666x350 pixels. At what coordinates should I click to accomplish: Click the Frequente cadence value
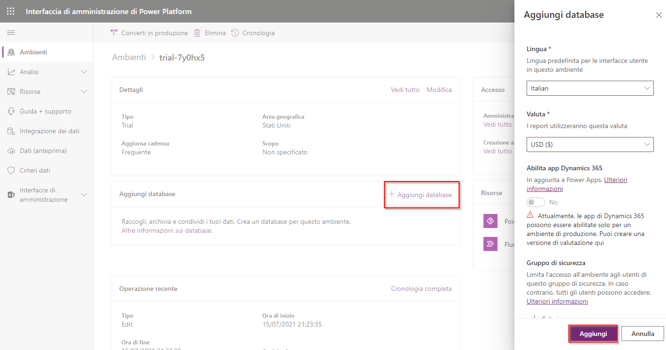pos(136,152)
